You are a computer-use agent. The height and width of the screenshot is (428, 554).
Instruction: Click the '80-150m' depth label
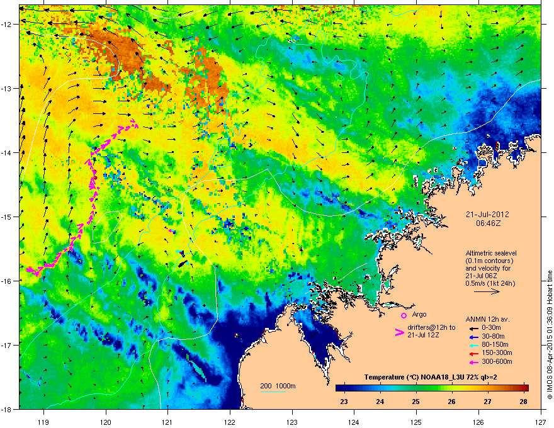point(495,344)
